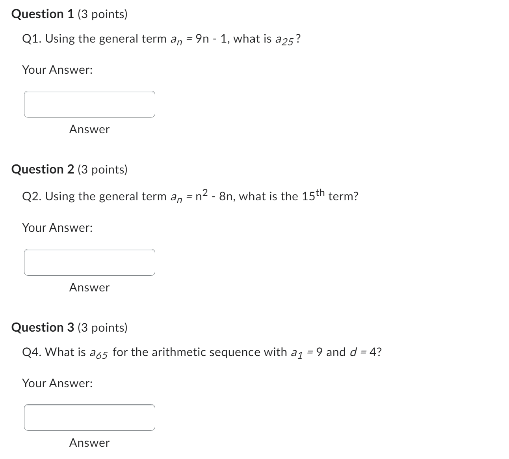Click inside the Question 1 answer box
This screenshot has width=509, height=459.
pos(89,104)
